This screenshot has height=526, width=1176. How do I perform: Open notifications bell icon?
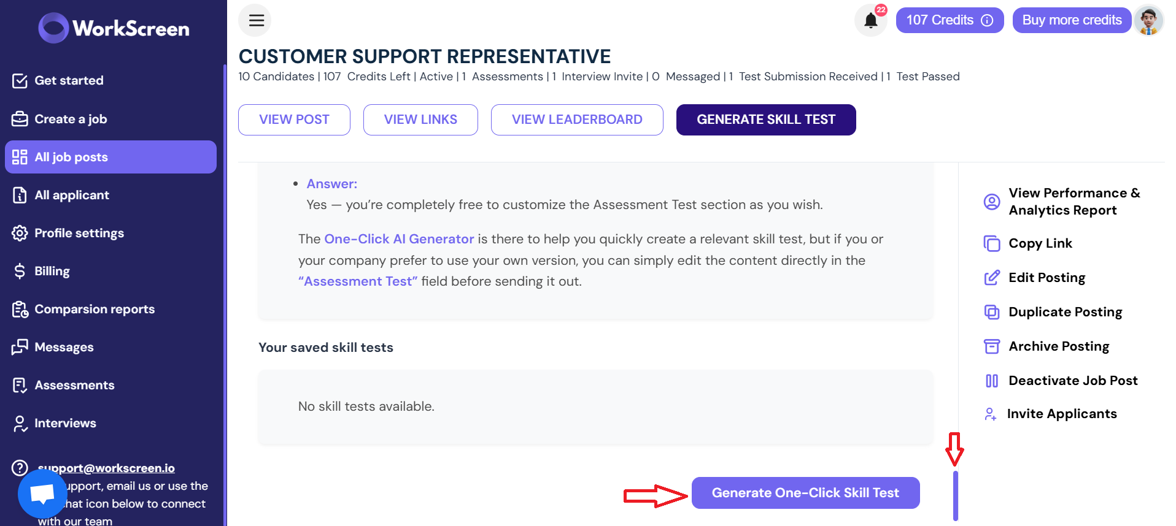coord(870,20)
